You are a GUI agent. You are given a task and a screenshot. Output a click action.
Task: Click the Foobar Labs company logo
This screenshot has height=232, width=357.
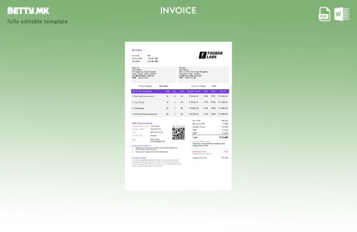(211, 55)
